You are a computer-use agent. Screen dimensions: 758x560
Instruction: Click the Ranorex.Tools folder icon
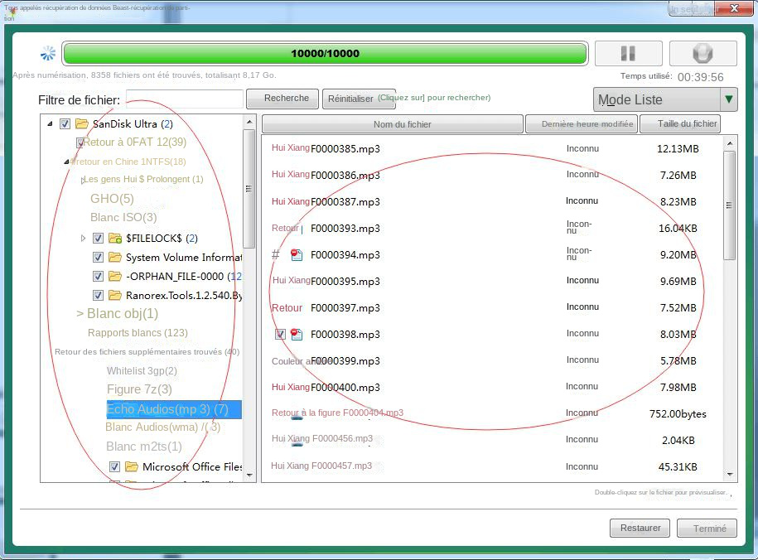[x=115, y=295]
